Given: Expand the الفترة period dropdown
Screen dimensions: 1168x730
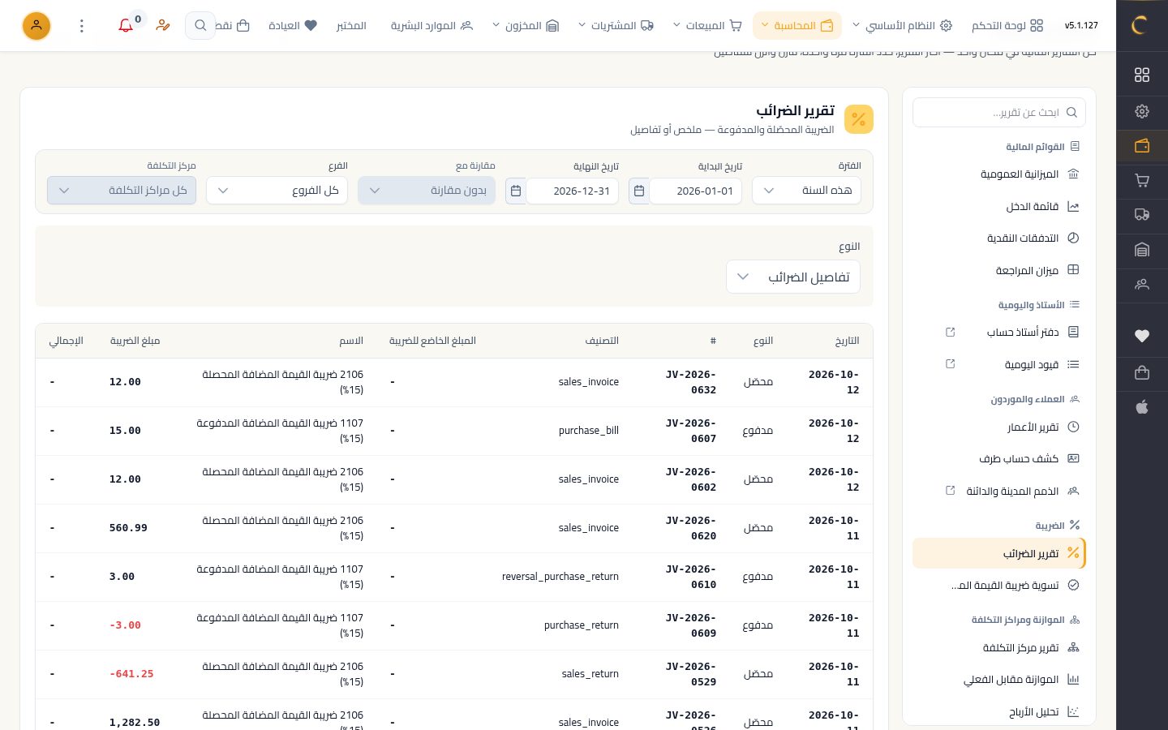Looking at the screenshot, I should click(x=807, y=191).
